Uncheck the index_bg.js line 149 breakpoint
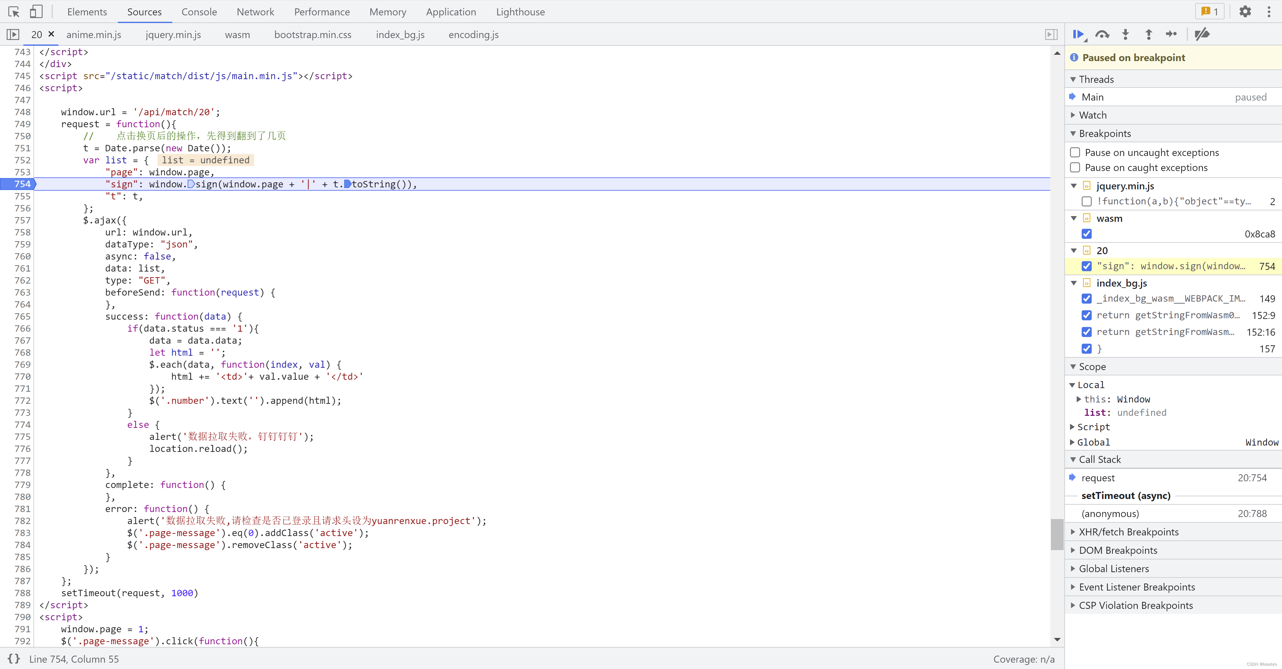Screen dimensions: 1282x669 coord(1087,299)
